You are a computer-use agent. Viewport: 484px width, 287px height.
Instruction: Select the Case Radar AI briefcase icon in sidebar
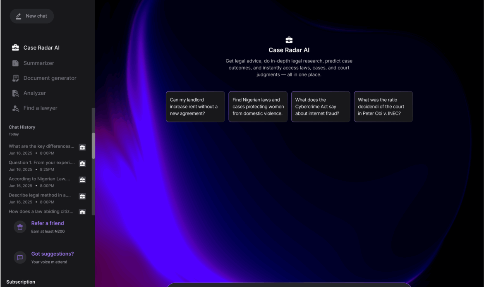(x=15, y=48)
